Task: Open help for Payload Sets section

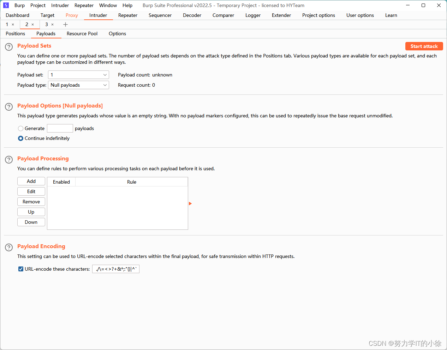Action: click(9, 47)
